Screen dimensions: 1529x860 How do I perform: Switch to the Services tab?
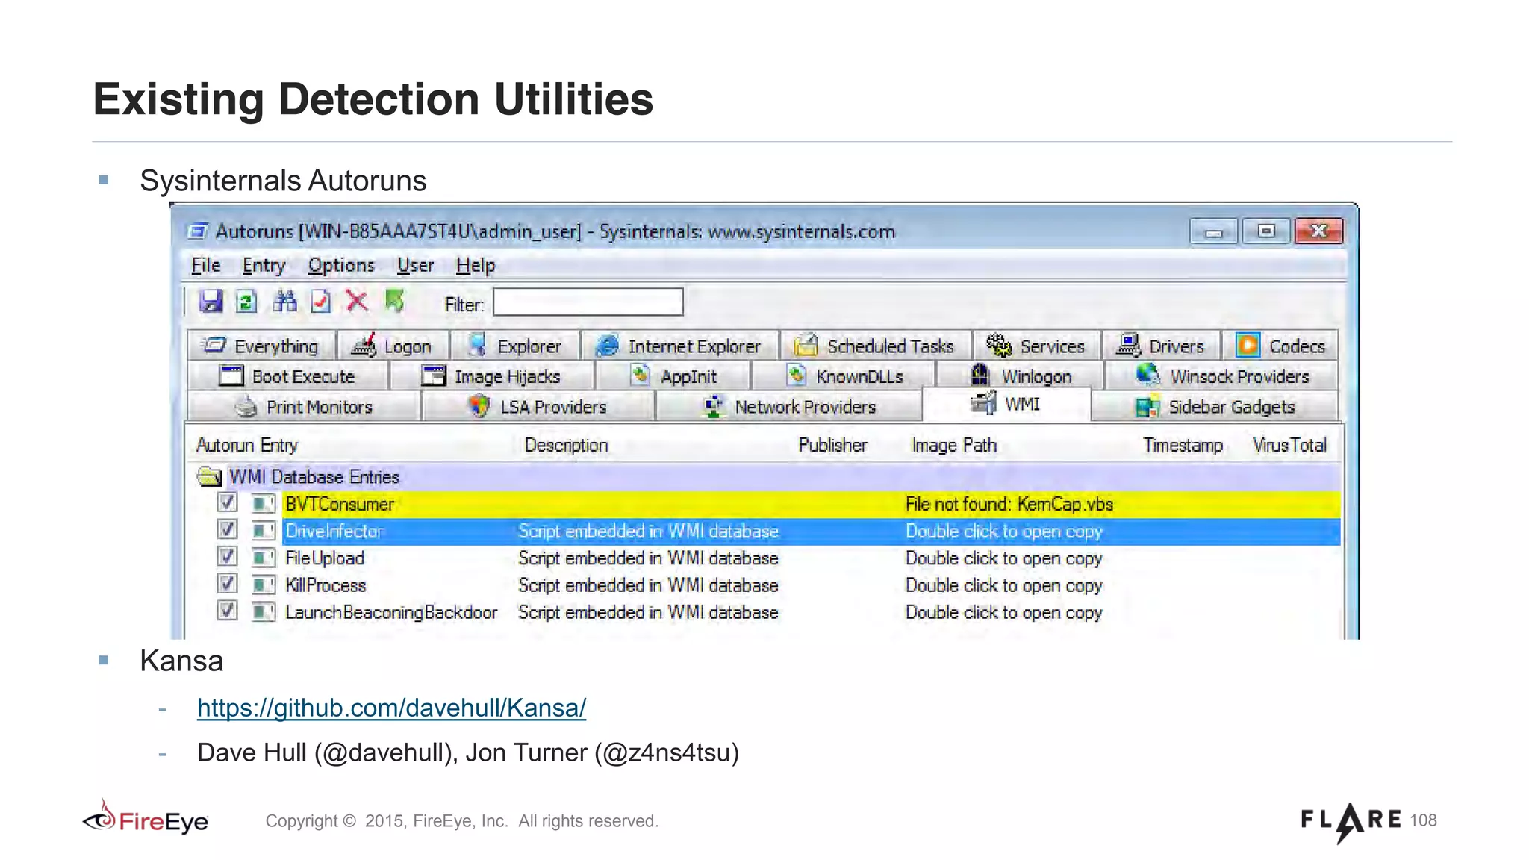point(1036,346)
